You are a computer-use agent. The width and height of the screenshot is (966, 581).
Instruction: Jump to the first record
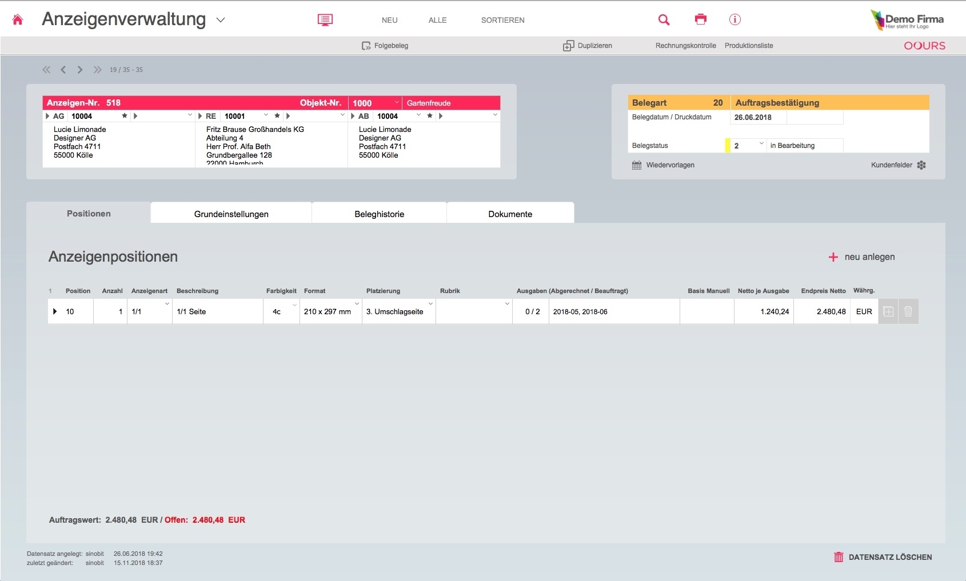(46, 70)
